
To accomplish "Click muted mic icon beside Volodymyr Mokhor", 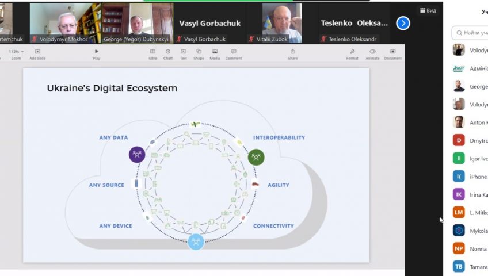I will [34, 39].
